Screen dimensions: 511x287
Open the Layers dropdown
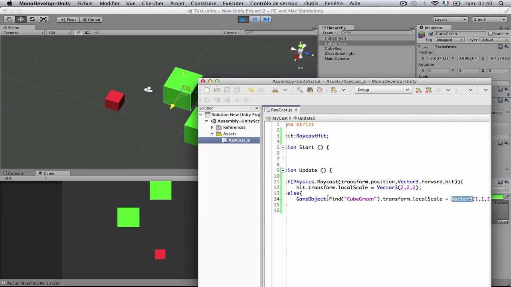click(450, 20)
